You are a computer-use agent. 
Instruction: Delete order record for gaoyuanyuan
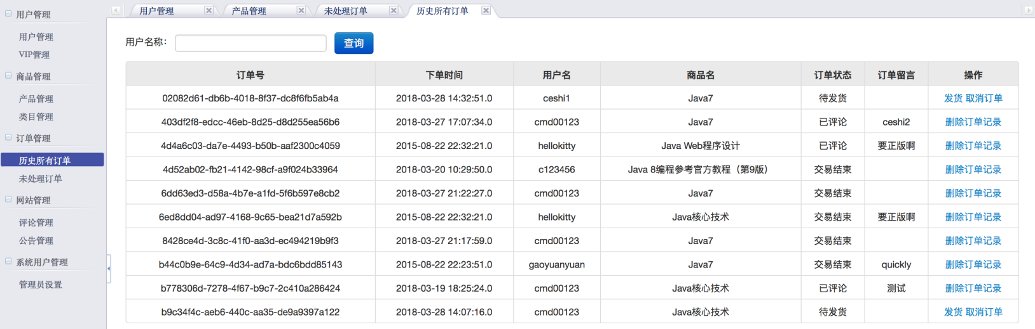click(x=973, y=264)
